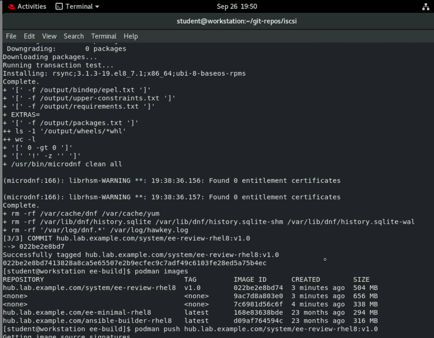The height and width of the screenshot is (338, 434).
Task: Click the student@workstation:~/git-repos/iscsi title bar
Action: 237,21
